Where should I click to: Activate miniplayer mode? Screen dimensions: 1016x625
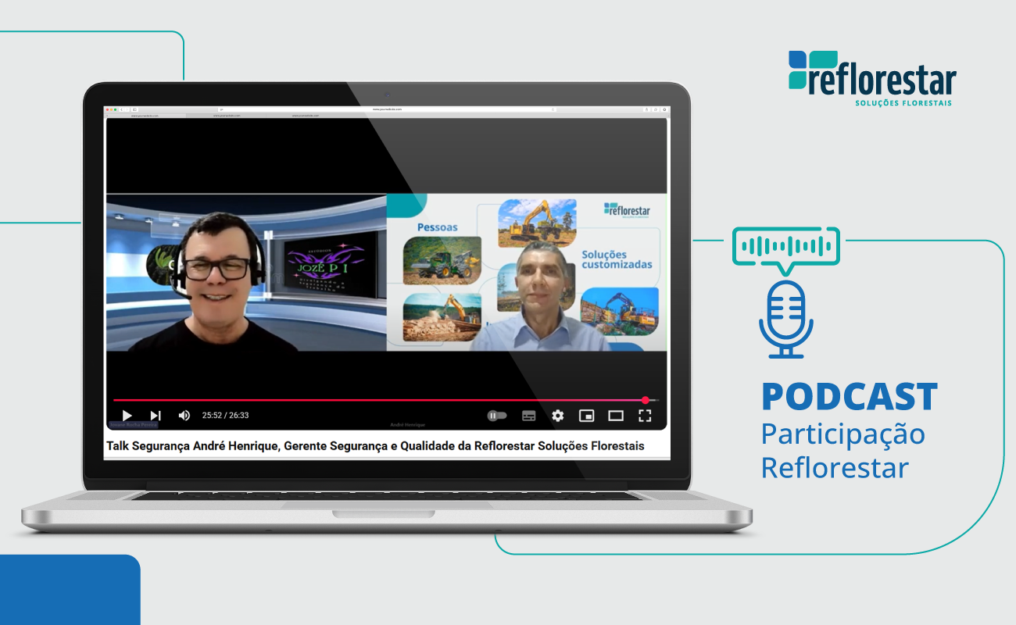[586, 416]
